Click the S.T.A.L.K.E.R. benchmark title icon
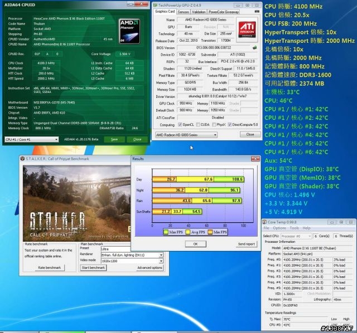 (22, 159)
